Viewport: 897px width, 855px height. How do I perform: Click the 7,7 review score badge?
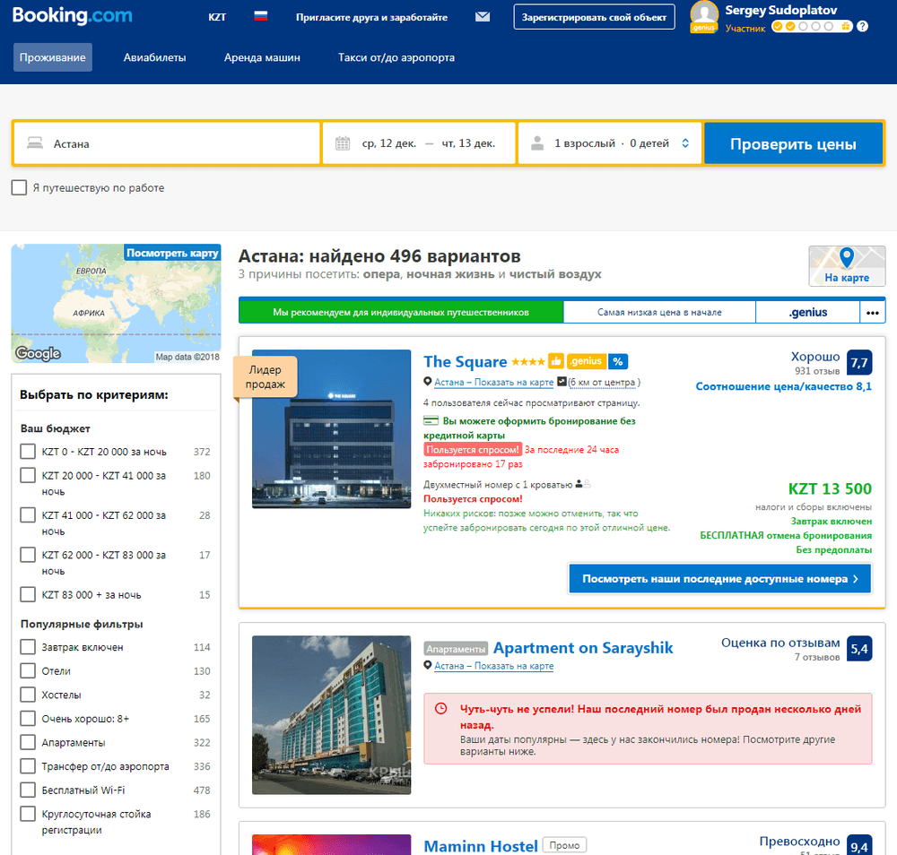pyautogui.click(x=859, y=362)
